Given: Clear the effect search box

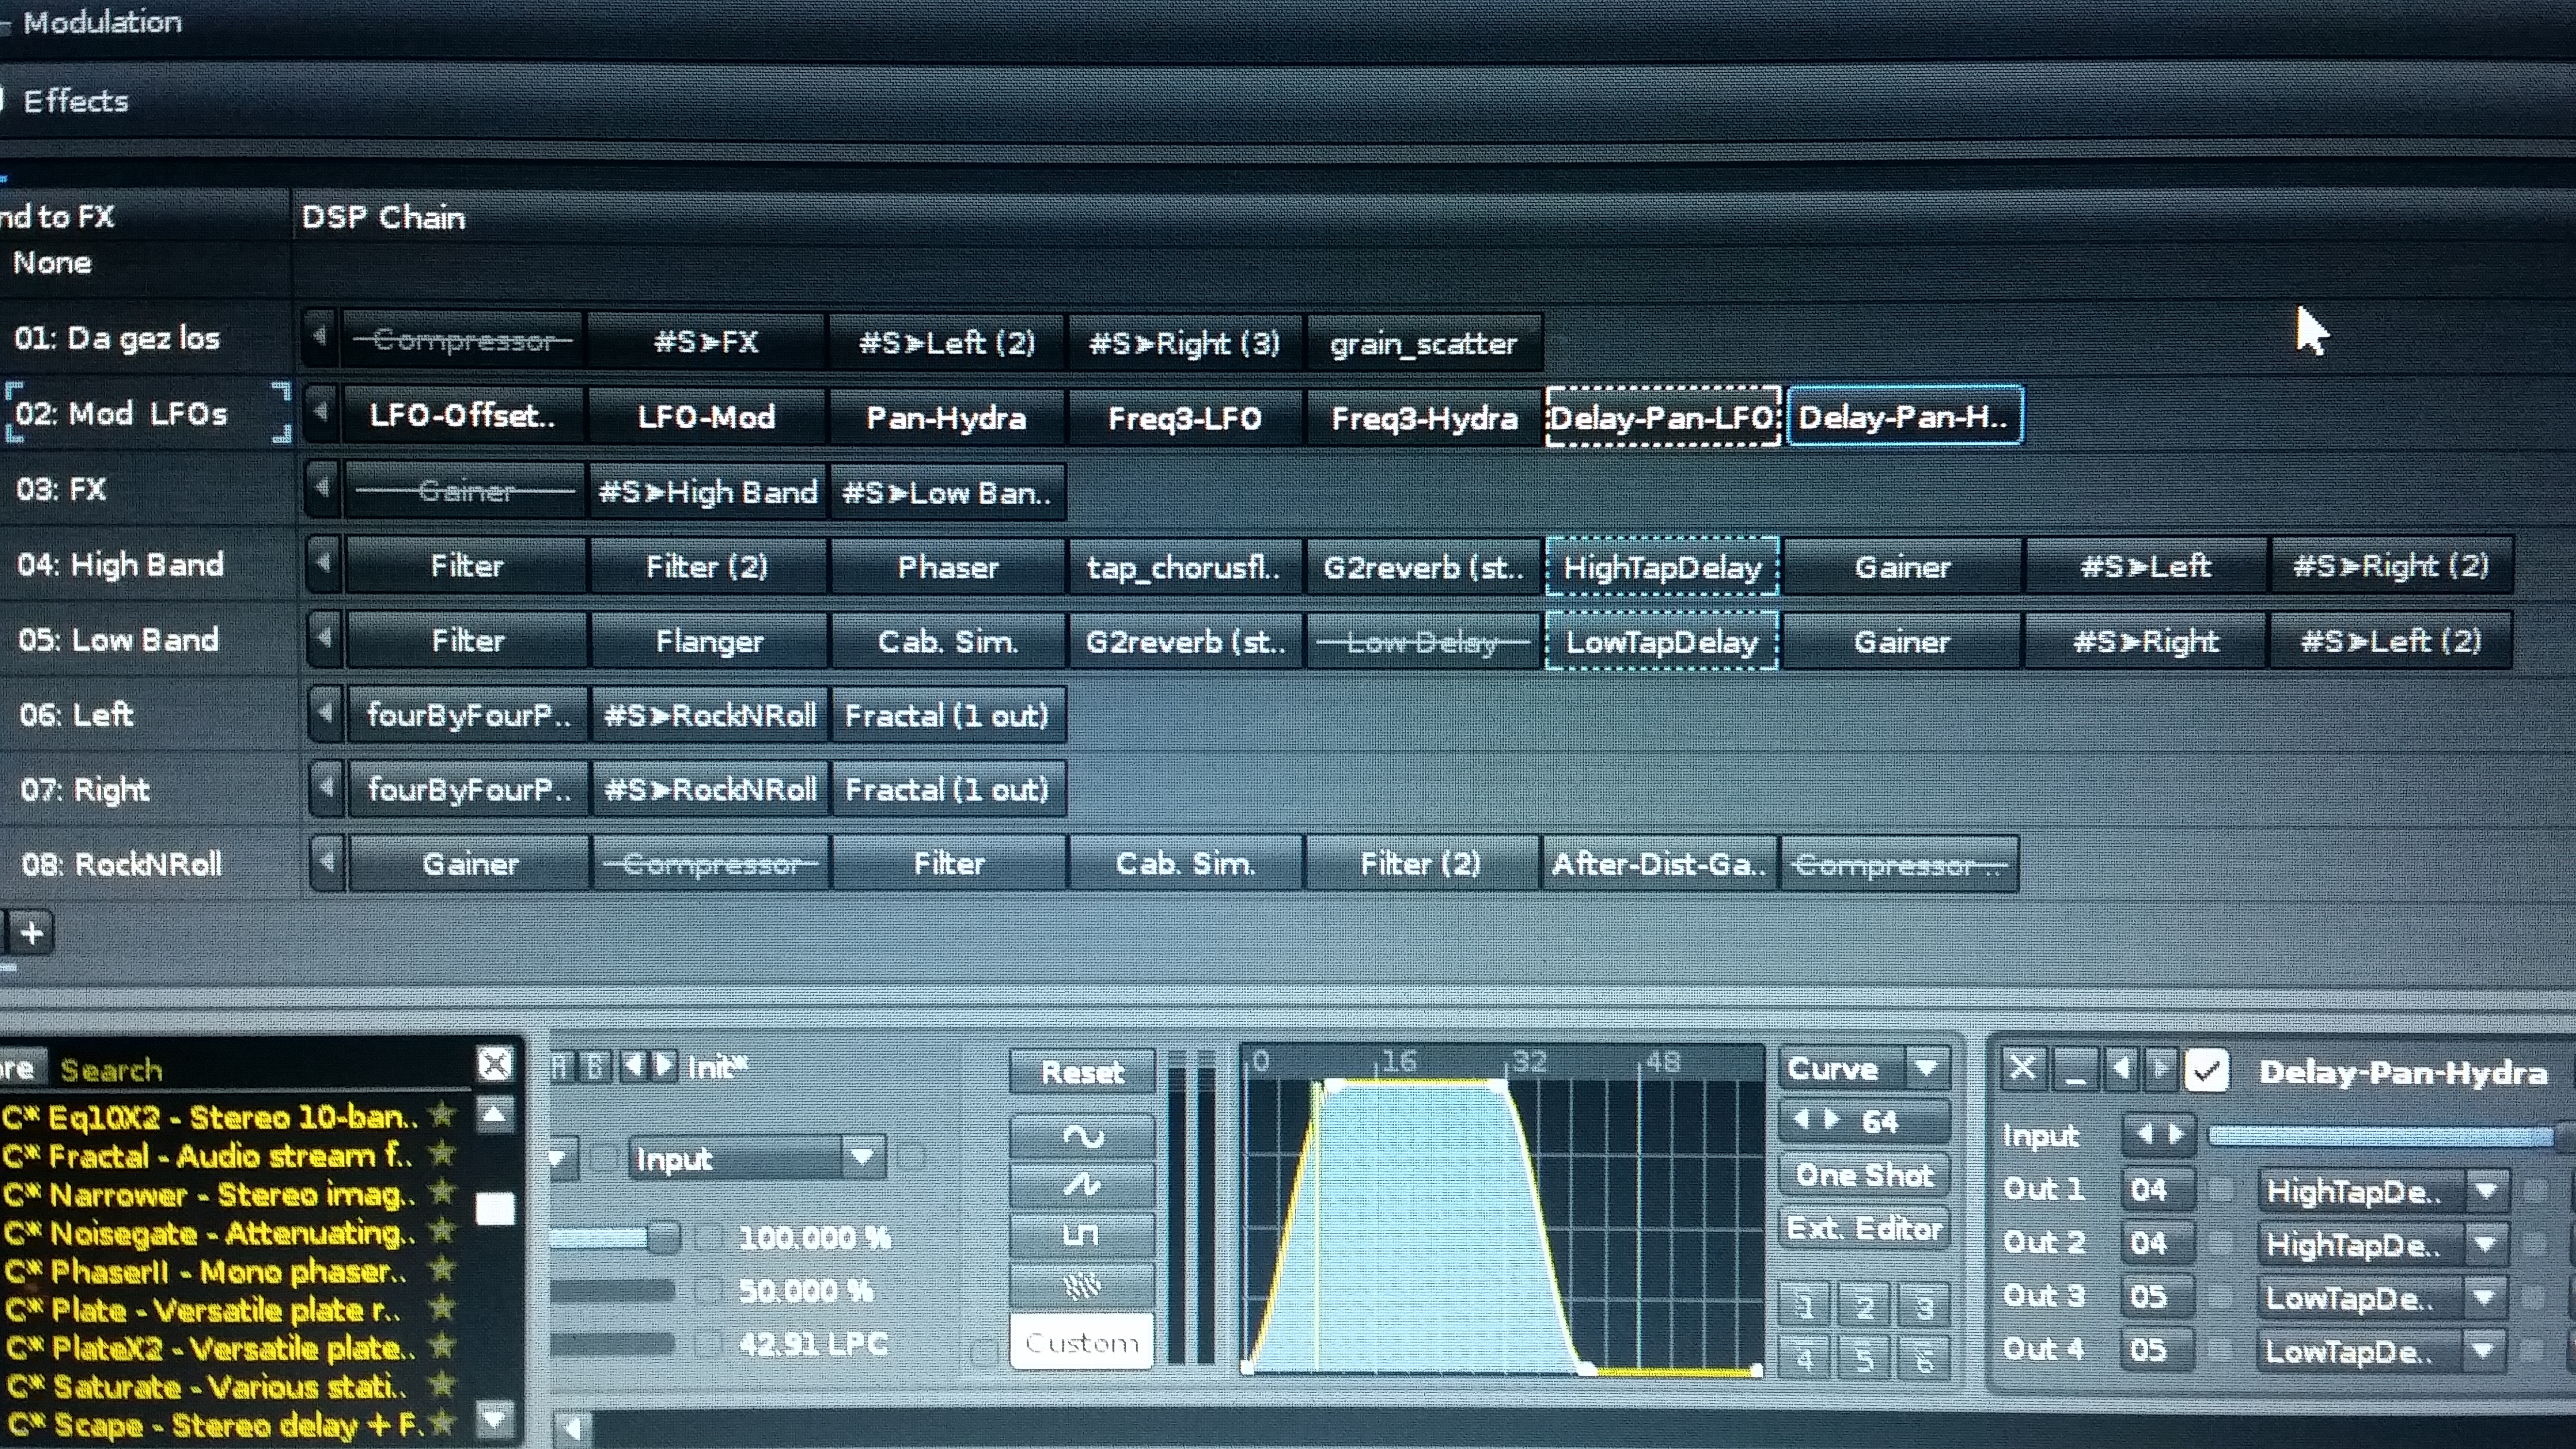Looking at the screenshot, I should [495, 1064].
